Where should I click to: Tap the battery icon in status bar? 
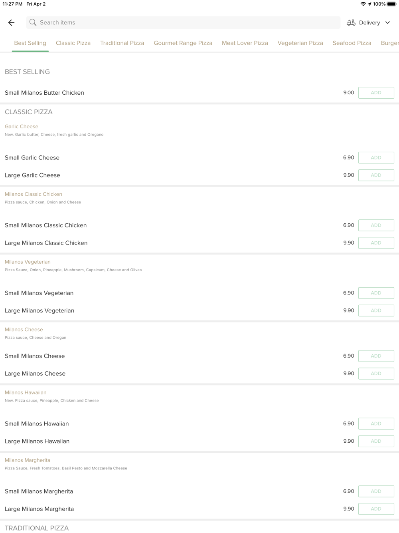pyautogui.click(x=391, y=4)
